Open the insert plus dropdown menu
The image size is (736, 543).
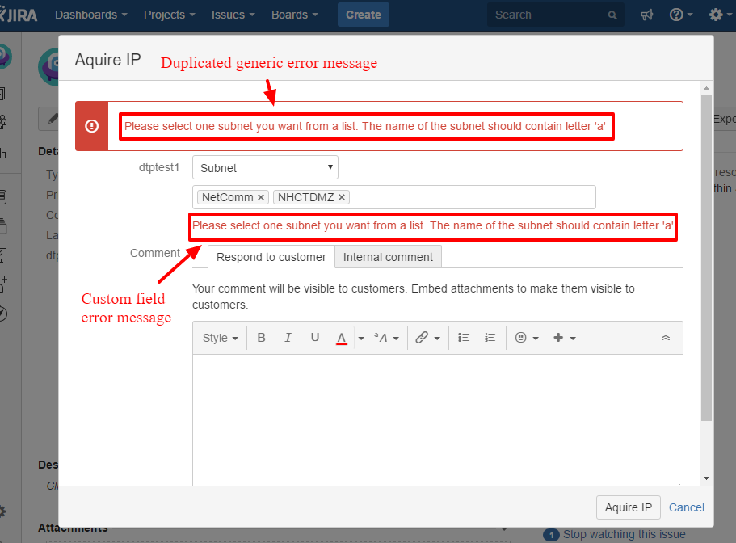tap(564, 338)
